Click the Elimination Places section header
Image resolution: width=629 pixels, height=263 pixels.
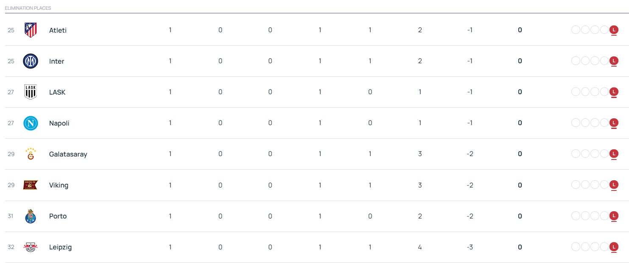click(28, 8)
